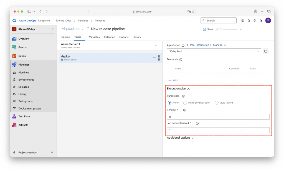The width and height of the screenshot is (284, 170).
Task: Switch to the Pipeline tab
Action: point(65,37)
